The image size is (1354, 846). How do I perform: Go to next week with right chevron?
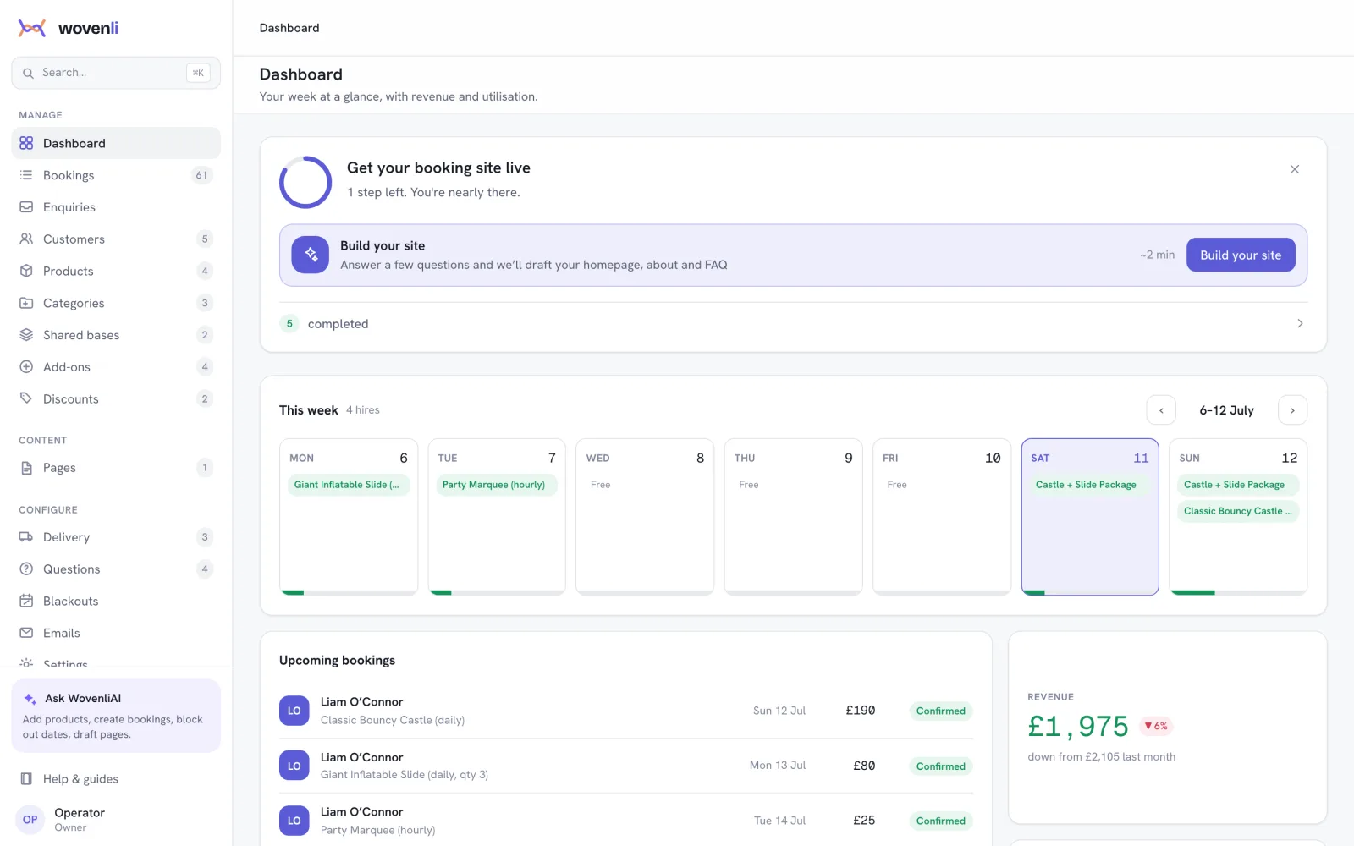click(x=1292, y=410)
